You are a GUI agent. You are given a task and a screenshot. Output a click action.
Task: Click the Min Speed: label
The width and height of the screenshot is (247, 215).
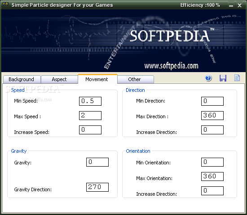coord(26,101)
